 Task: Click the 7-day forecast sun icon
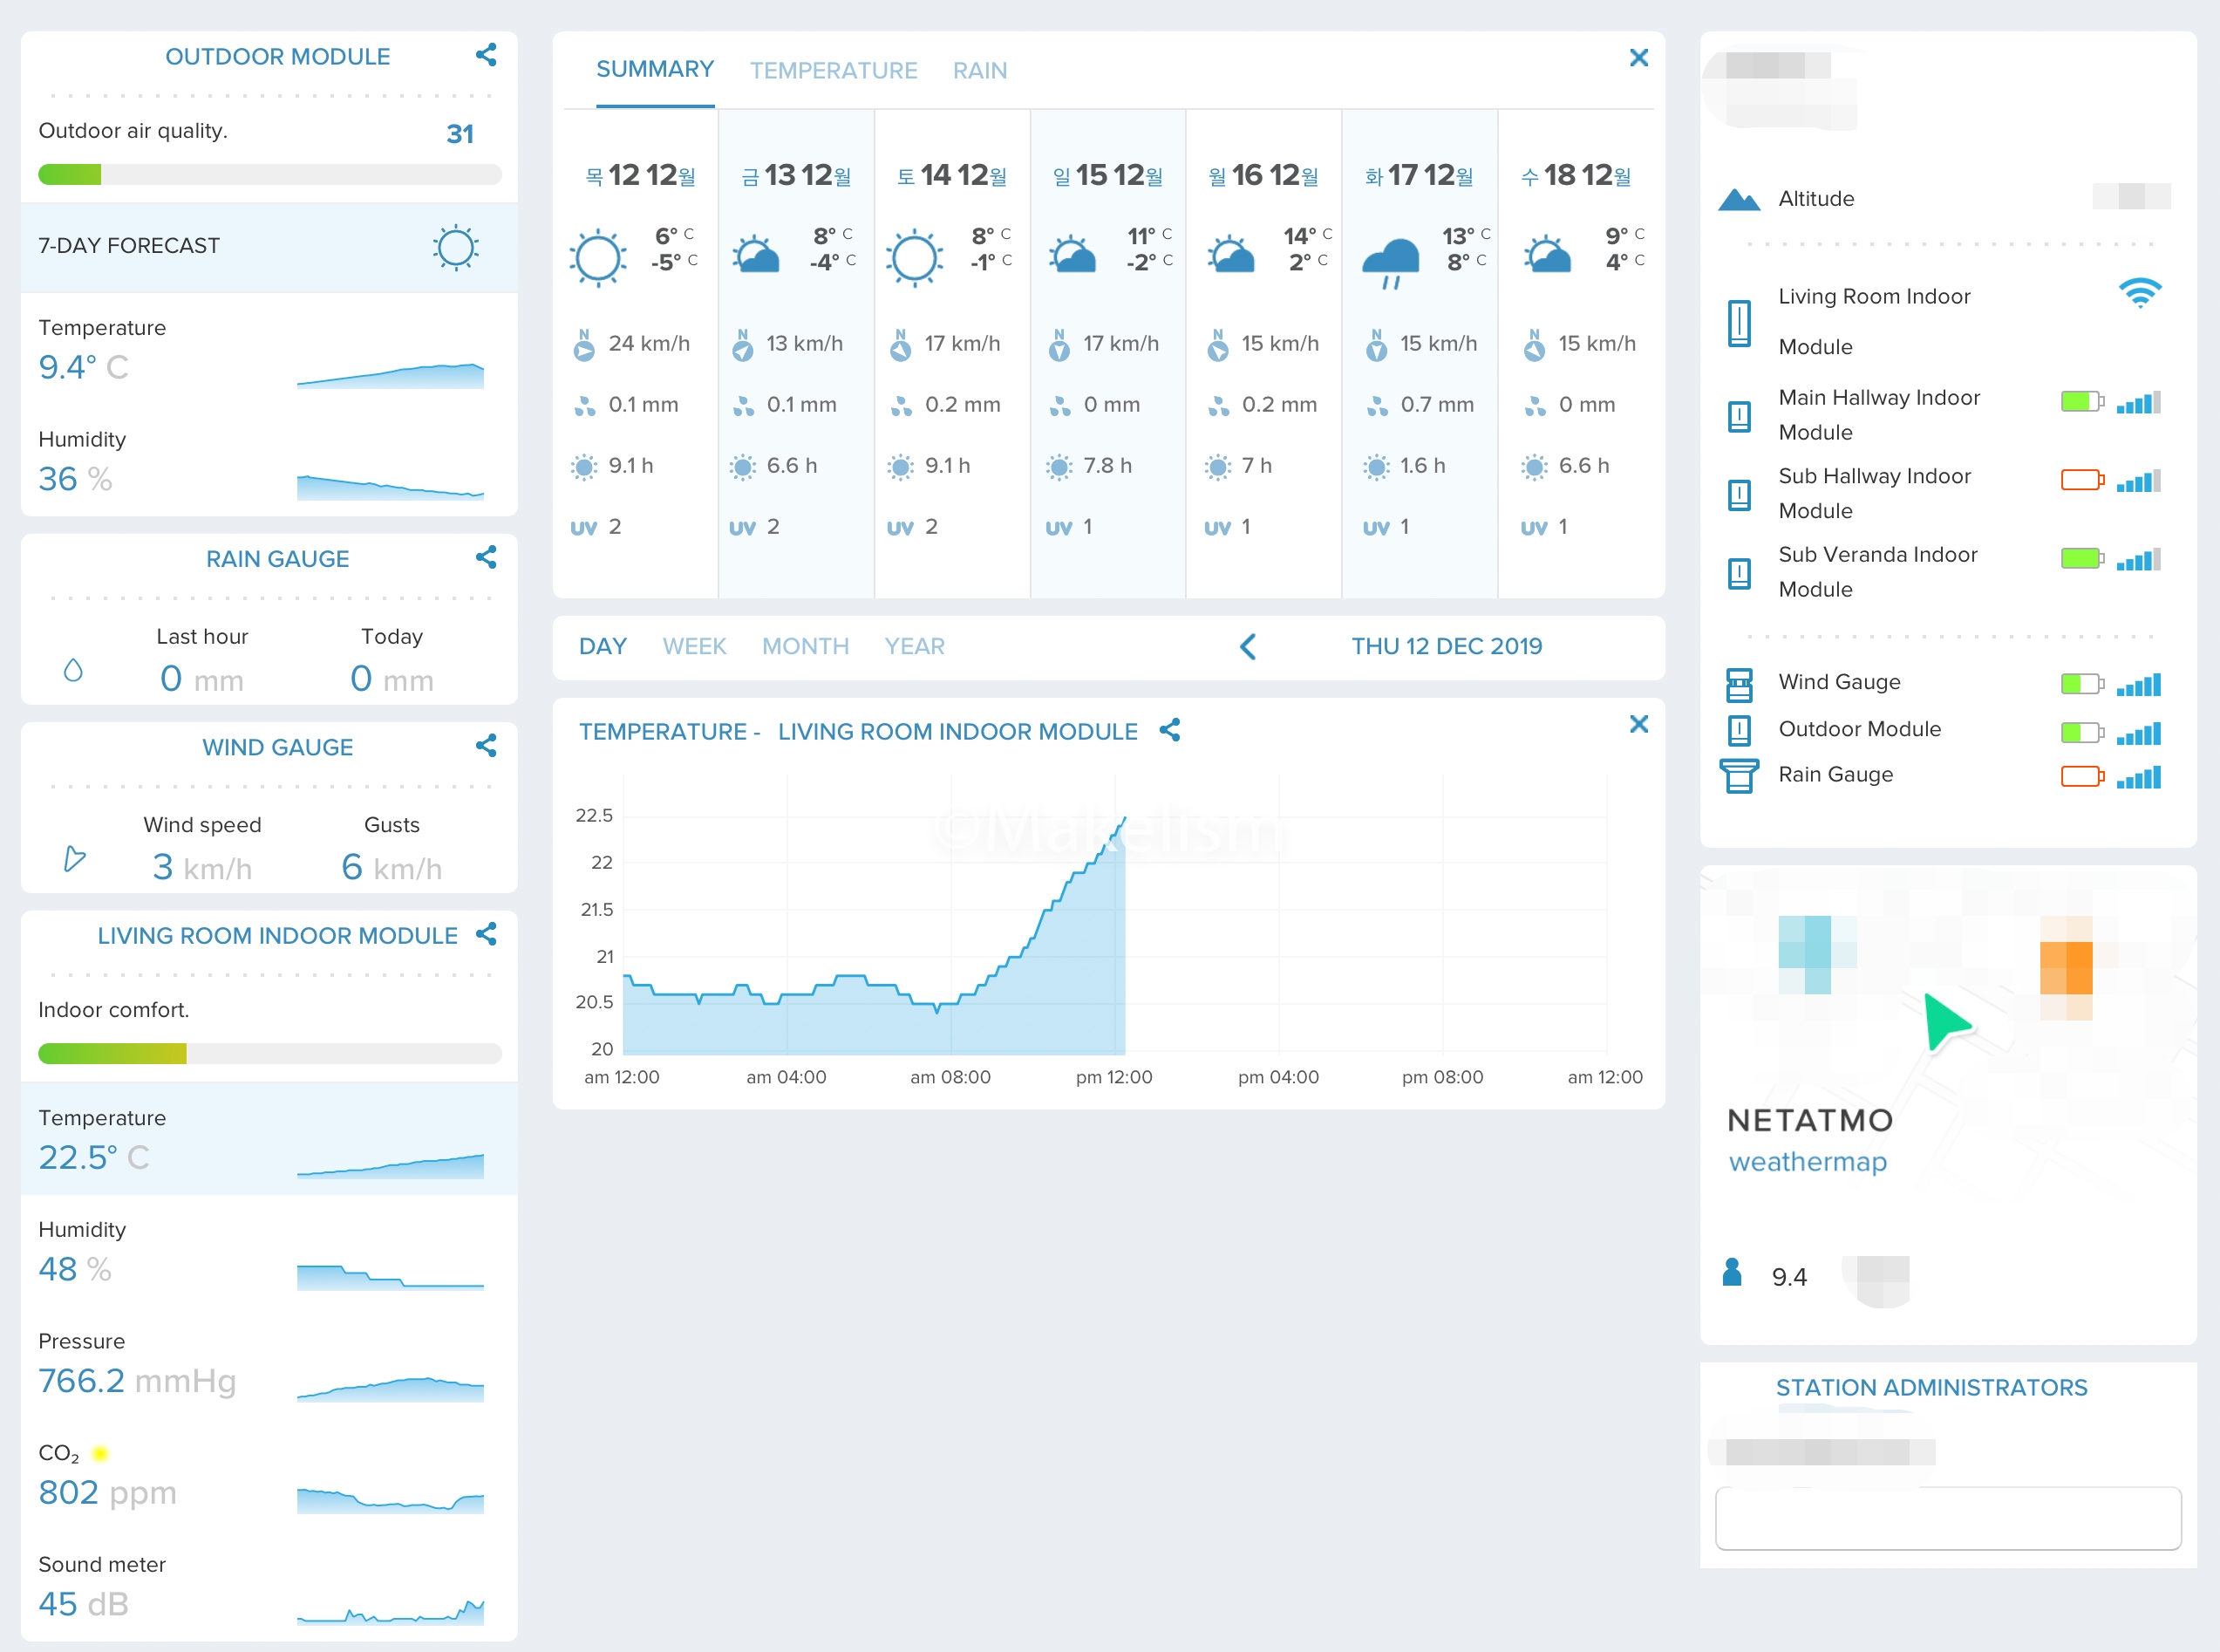coord(456,247)
